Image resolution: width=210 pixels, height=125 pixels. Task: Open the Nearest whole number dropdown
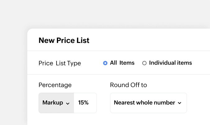coord(148,103)
